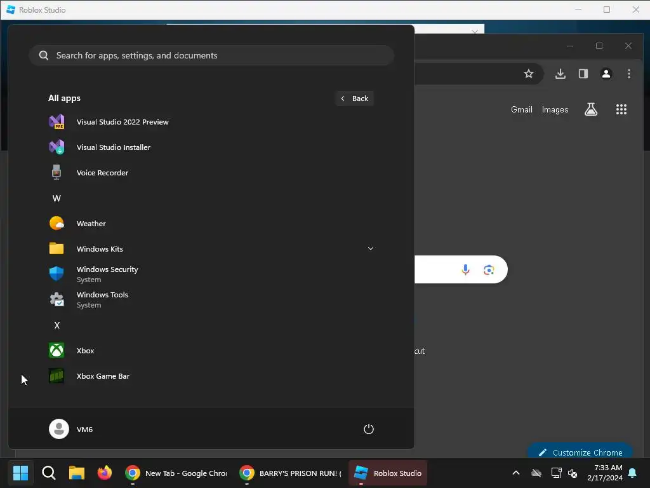This screenshot has width=650, height=488.
Task: Open Chrome downloads icon
Action: click(560, 74)
